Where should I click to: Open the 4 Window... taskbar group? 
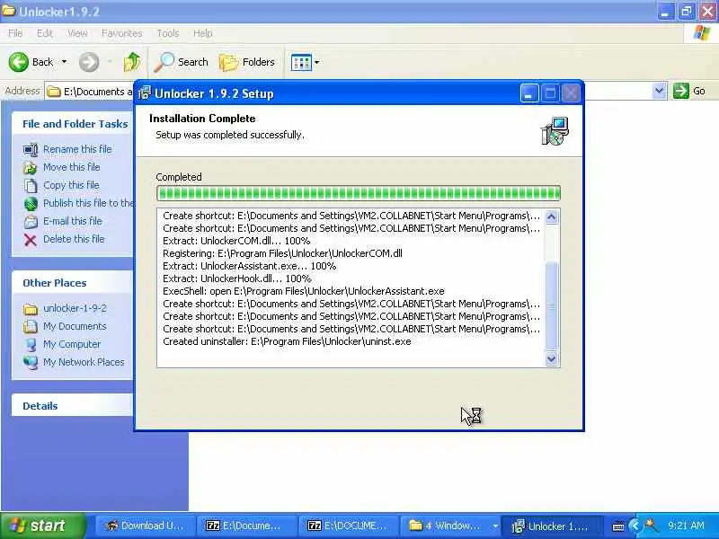click(450, 526)
